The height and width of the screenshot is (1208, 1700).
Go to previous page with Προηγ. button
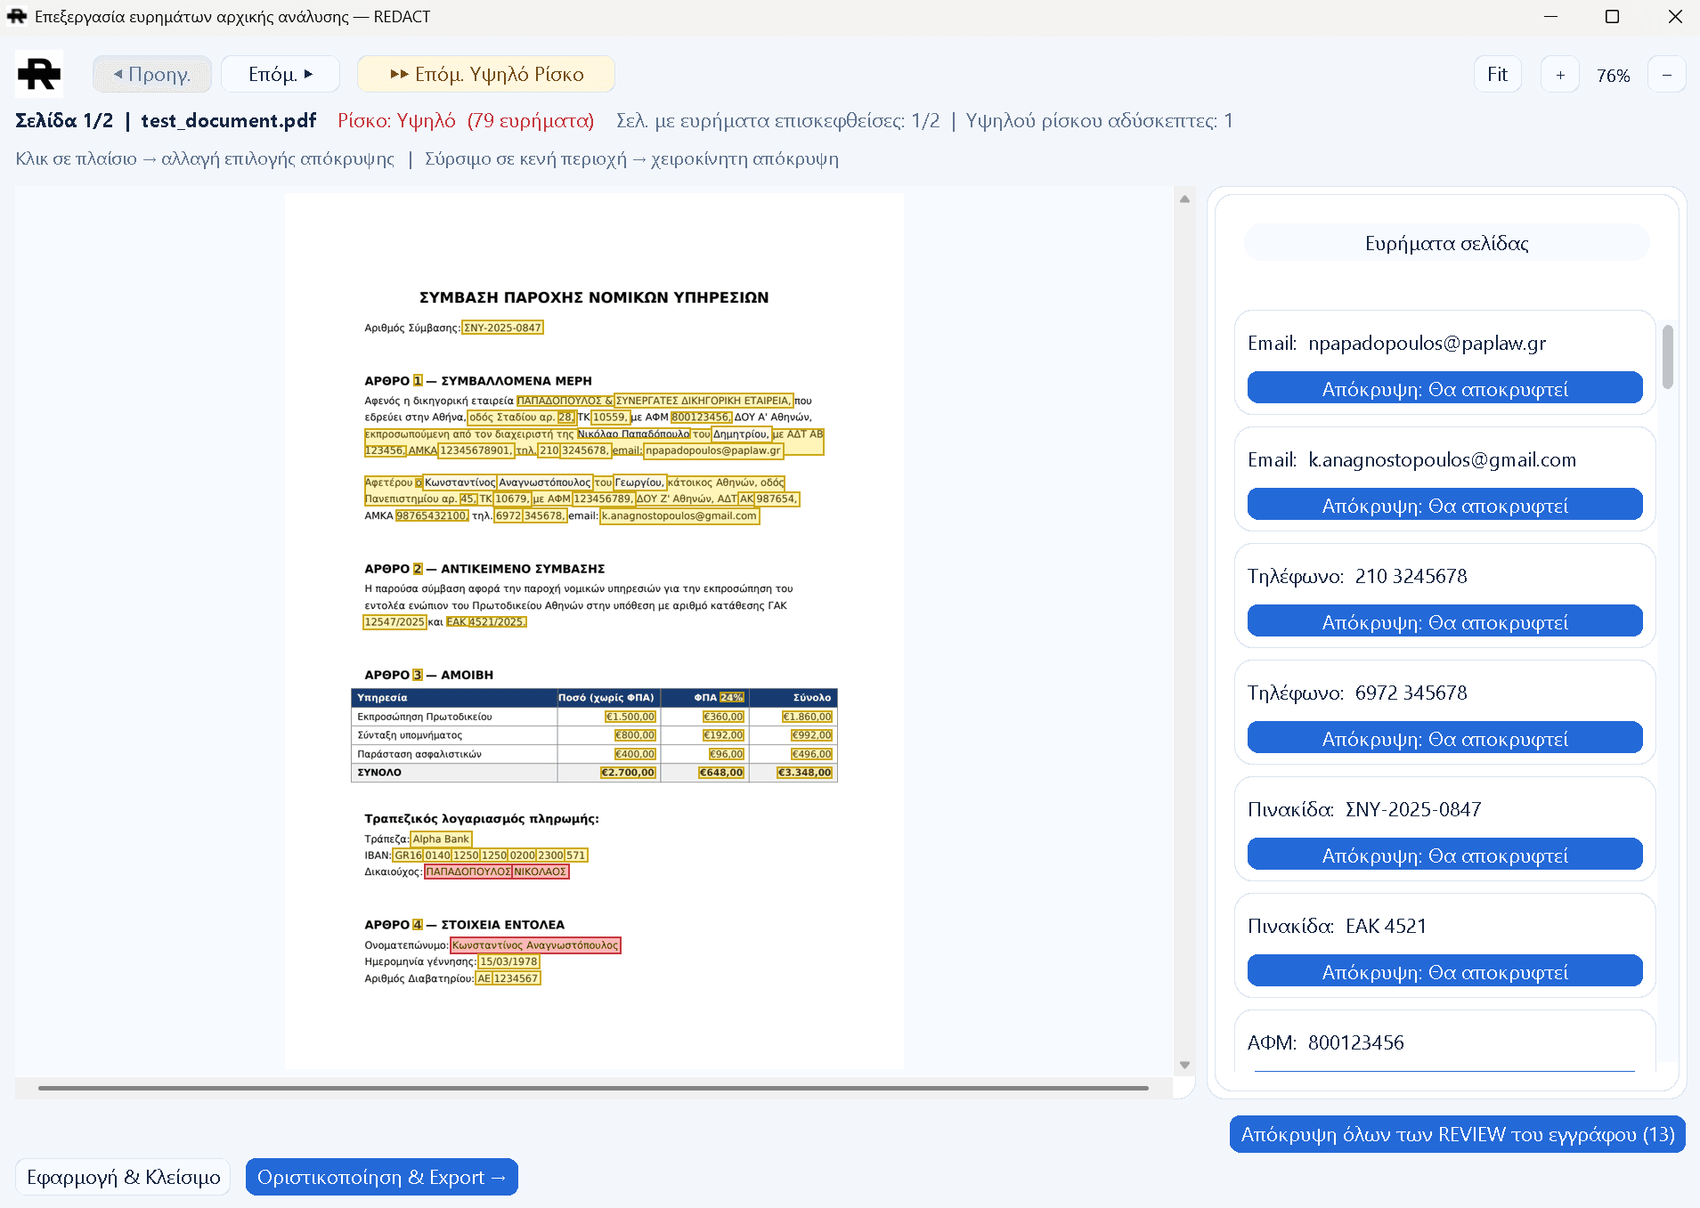point(152,74)
